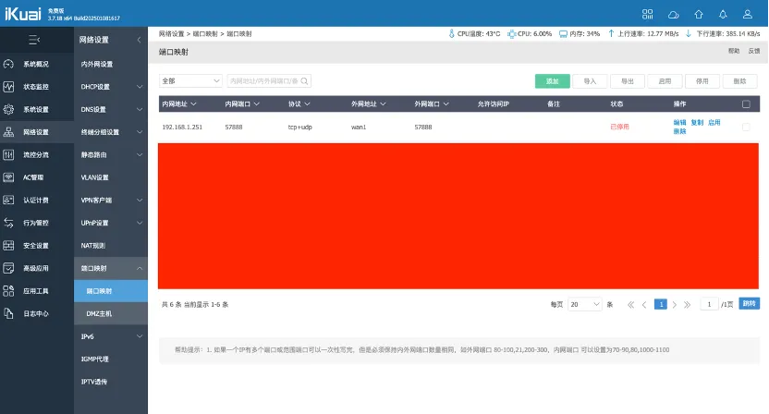The width and height of the screenshot is (769, 414).
Task: Open AC管理 in the left sidebar
Action: click(x=37, y=177)
